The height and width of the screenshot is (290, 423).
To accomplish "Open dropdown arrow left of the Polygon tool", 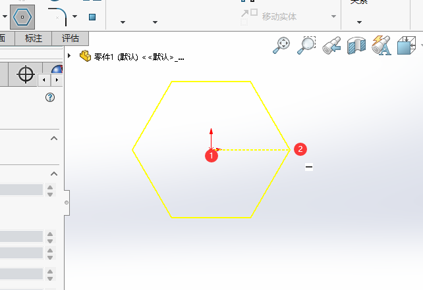I will point(5,16).
